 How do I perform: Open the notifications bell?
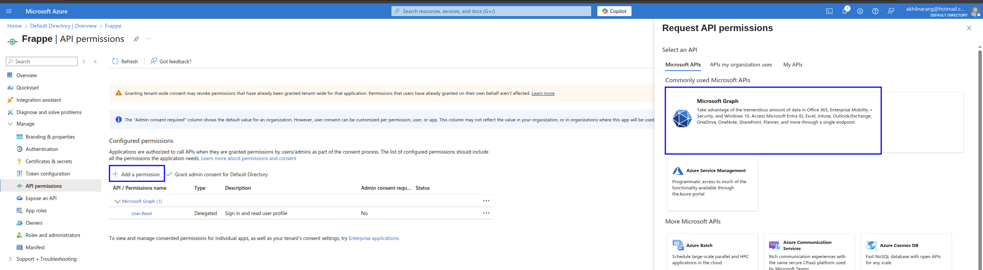tap(845, 11)
